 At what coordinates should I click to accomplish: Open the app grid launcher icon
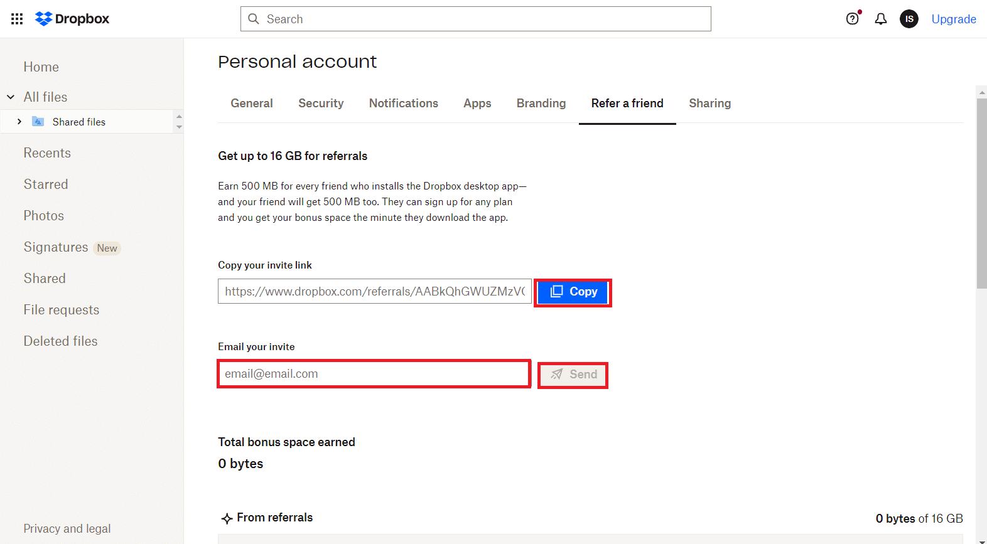pyautogui.click(x=17, y=19)
